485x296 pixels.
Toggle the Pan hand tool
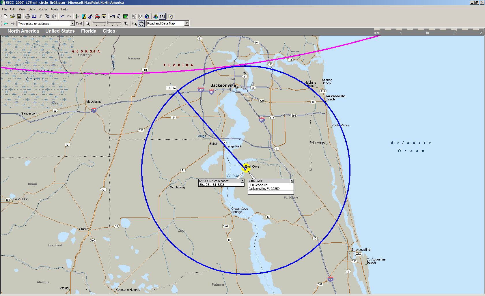(141, 24)
